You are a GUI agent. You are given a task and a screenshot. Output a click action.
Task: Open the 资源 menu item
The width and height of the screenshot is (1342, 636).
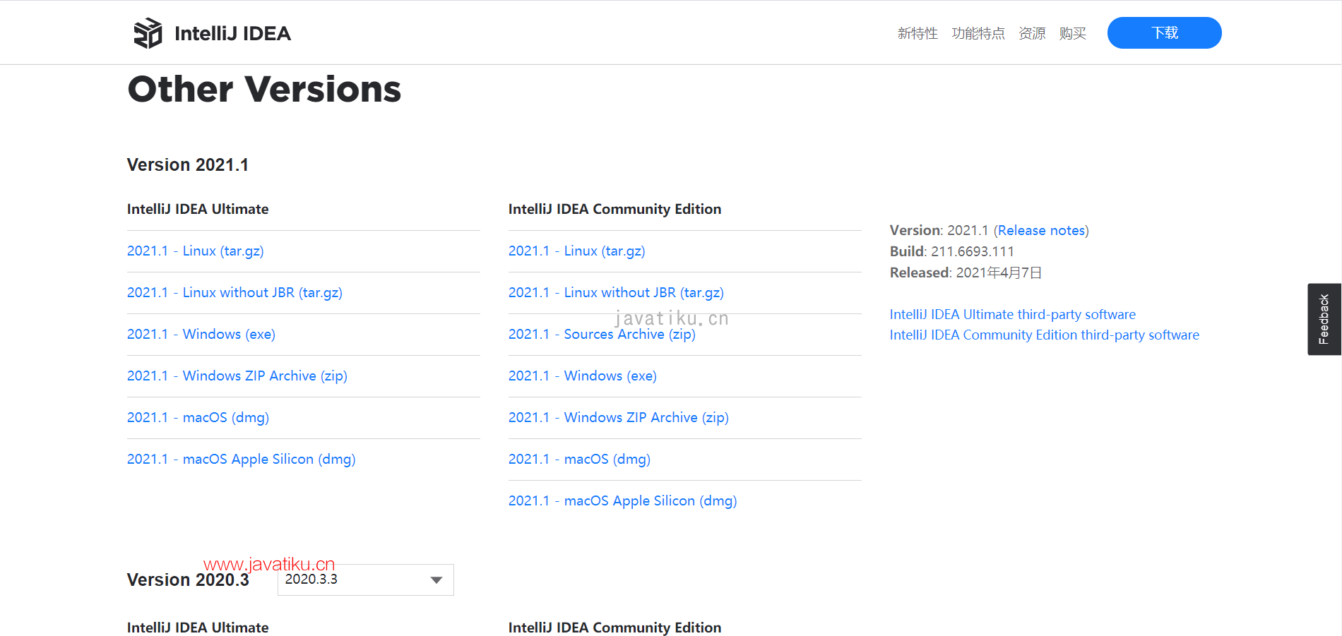pos(1032,33)
